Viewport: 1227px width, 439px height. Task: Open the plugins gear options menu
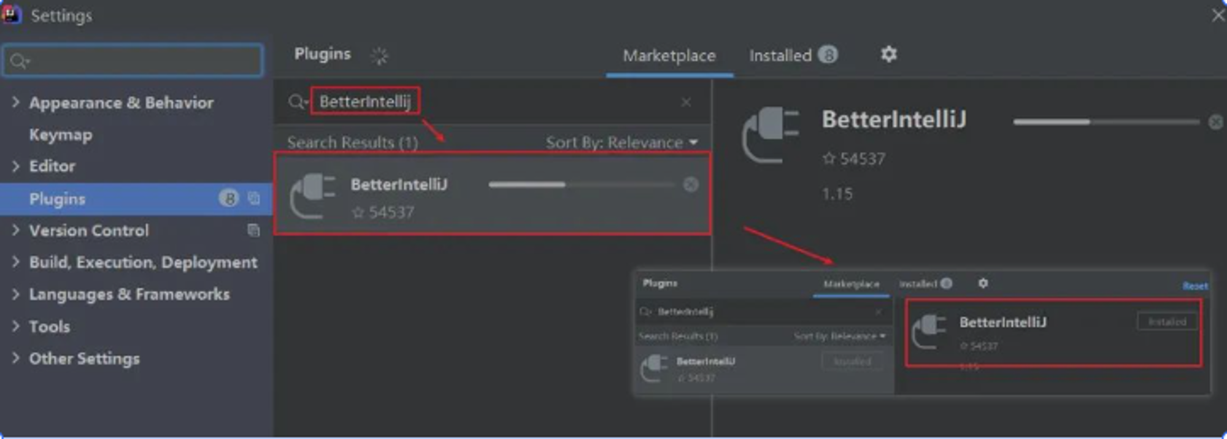(x=889, y=55)
